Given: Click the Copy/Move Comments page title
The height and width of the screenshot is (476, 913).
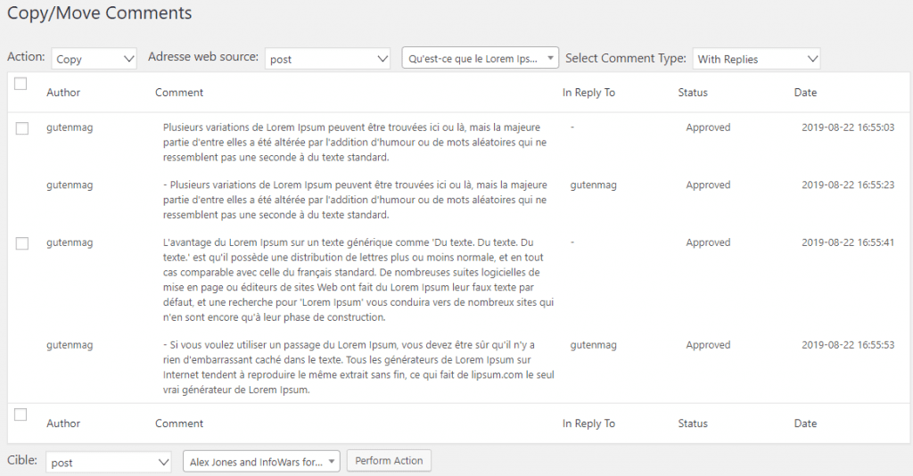Looking at the screenshot, I should point(100,12).
